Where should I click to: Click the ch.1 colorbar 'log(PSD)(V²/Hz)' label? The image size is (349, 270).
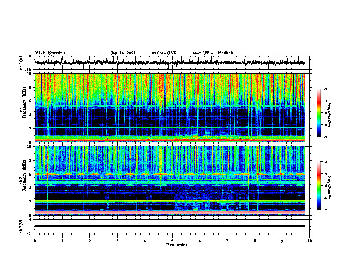[330, 115]
